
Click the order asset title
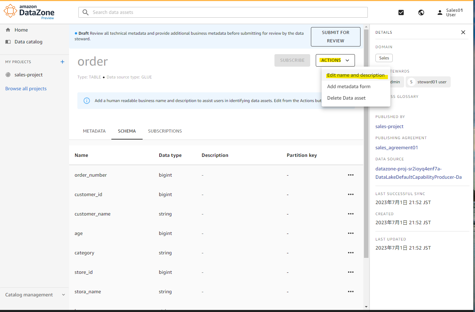[x=93, y=61]
